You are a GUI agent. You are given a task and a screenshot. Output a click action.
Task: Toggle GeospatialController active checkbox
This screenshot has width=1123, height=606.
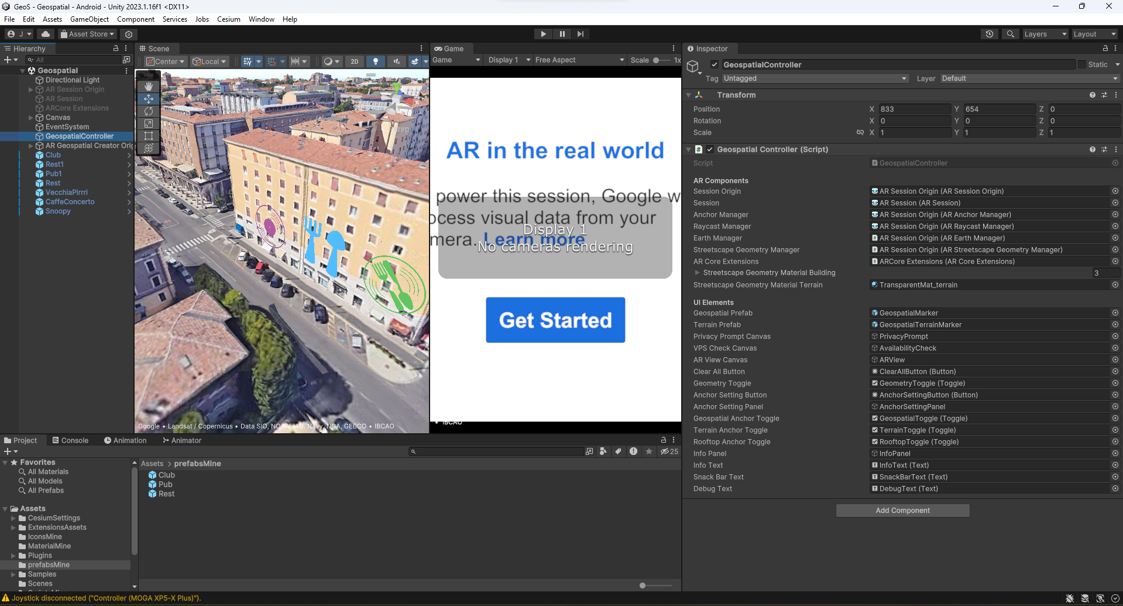click(715, 64)
